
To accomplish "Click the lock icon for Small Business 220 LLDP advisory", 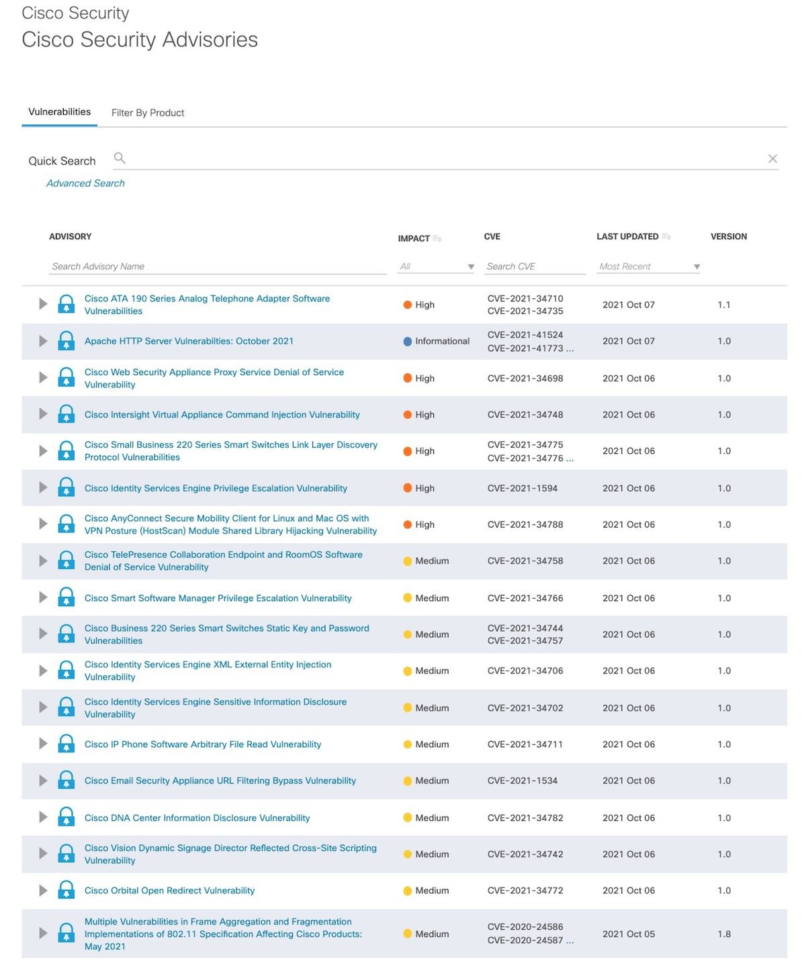I will [x=66, y=450].
